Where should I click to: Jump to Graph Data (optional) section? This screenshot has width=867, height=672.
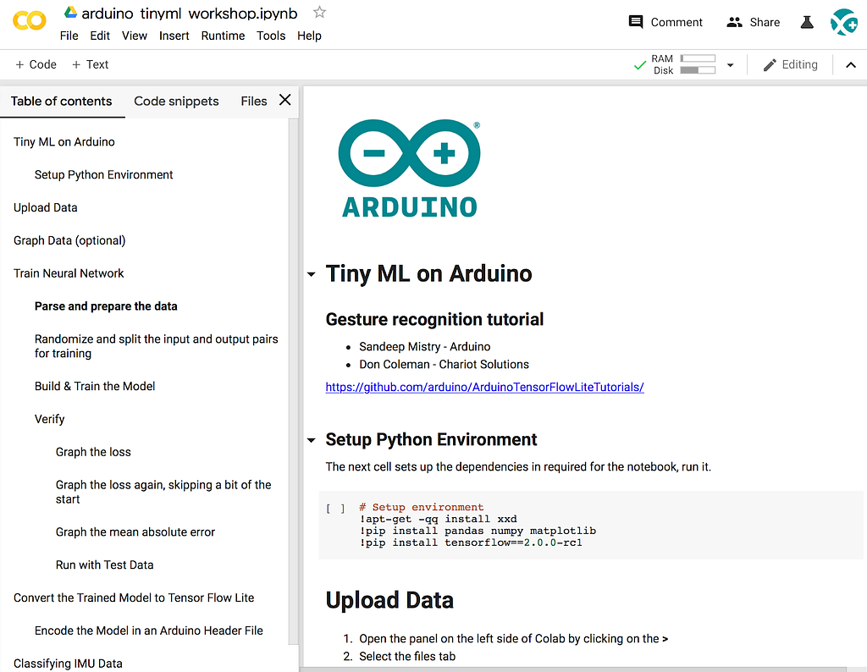tap(69, 240)
